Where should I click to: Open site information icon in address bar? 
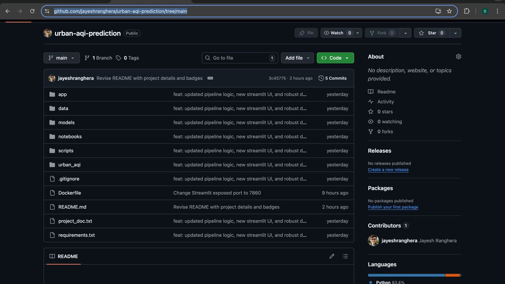pyautogui.click(x=47, y=11)
